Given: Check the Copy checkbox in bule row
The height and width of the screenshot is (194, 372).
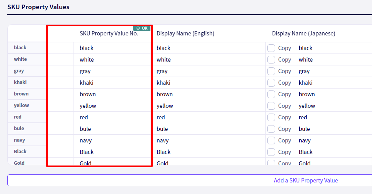Looking at the screenshot, I should [271, 129].
